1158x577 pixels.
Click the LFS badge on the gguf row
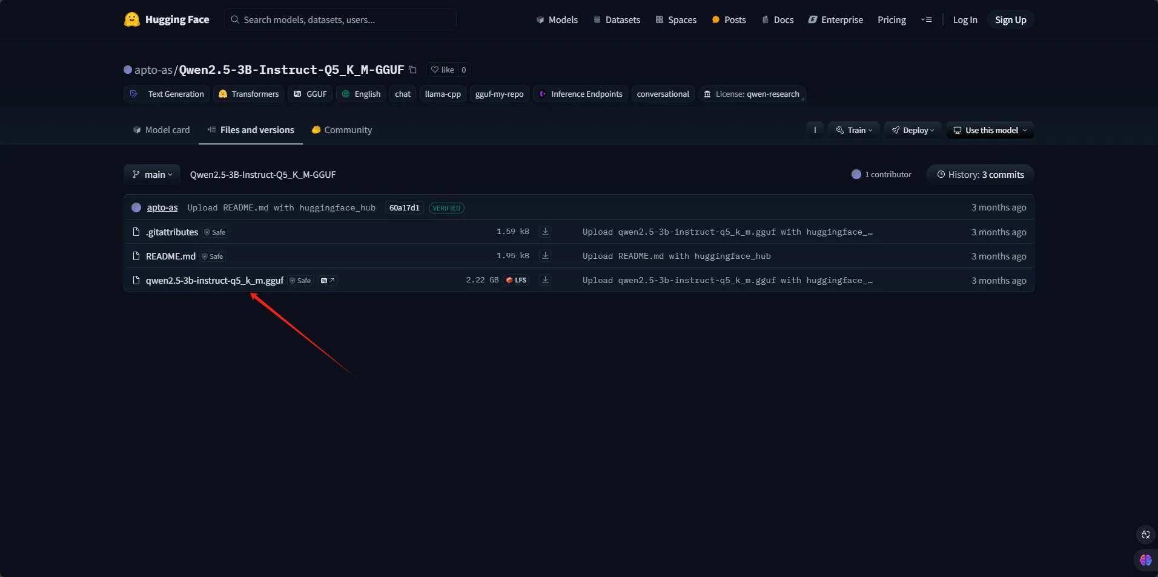517,280
